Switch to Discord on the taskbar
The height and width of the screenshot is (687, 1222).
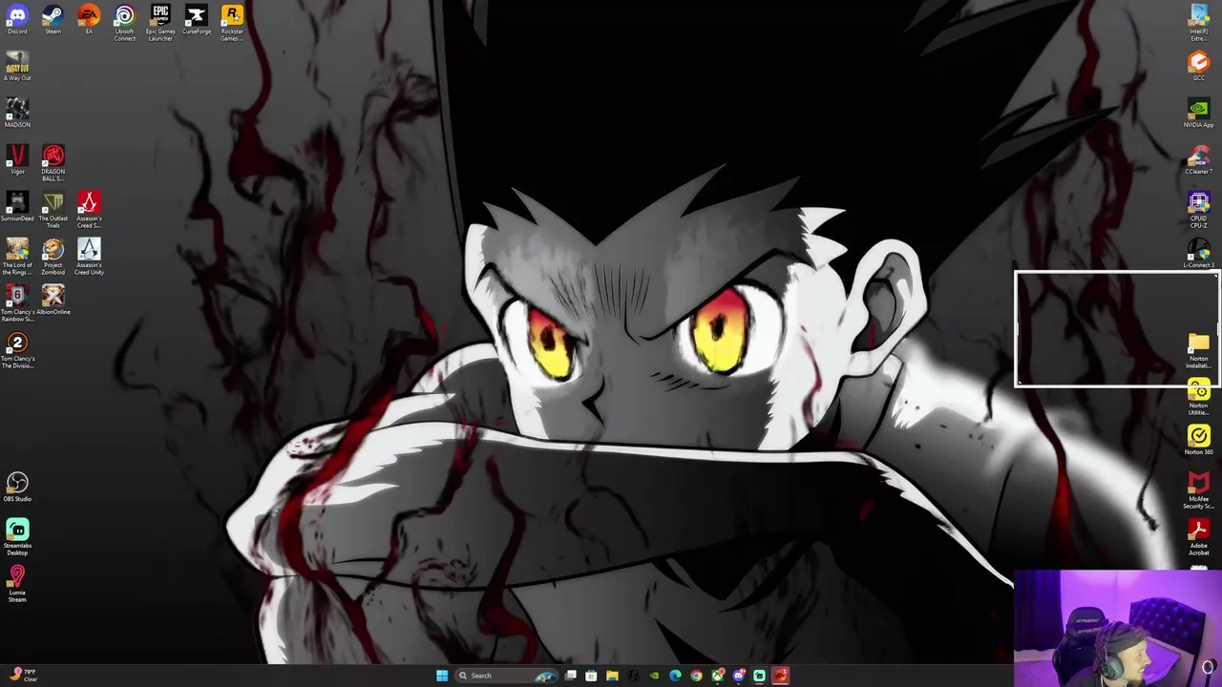coord(738,676)
